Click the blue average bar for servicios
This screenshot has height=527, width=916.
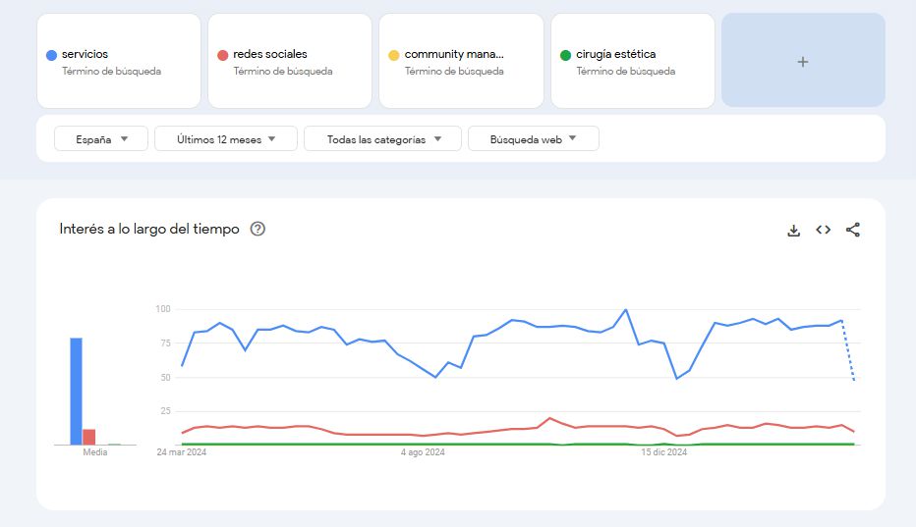pos(76,391)
